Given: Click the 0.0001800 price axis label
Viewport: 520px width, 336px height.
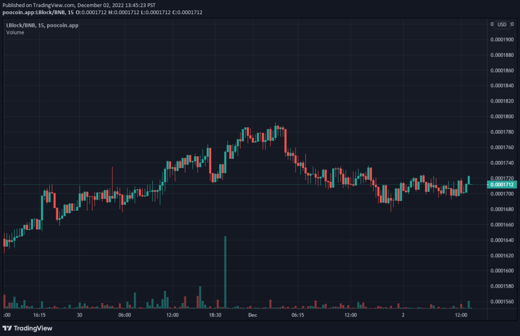Looking at the screenshot, I should (502, 116).
